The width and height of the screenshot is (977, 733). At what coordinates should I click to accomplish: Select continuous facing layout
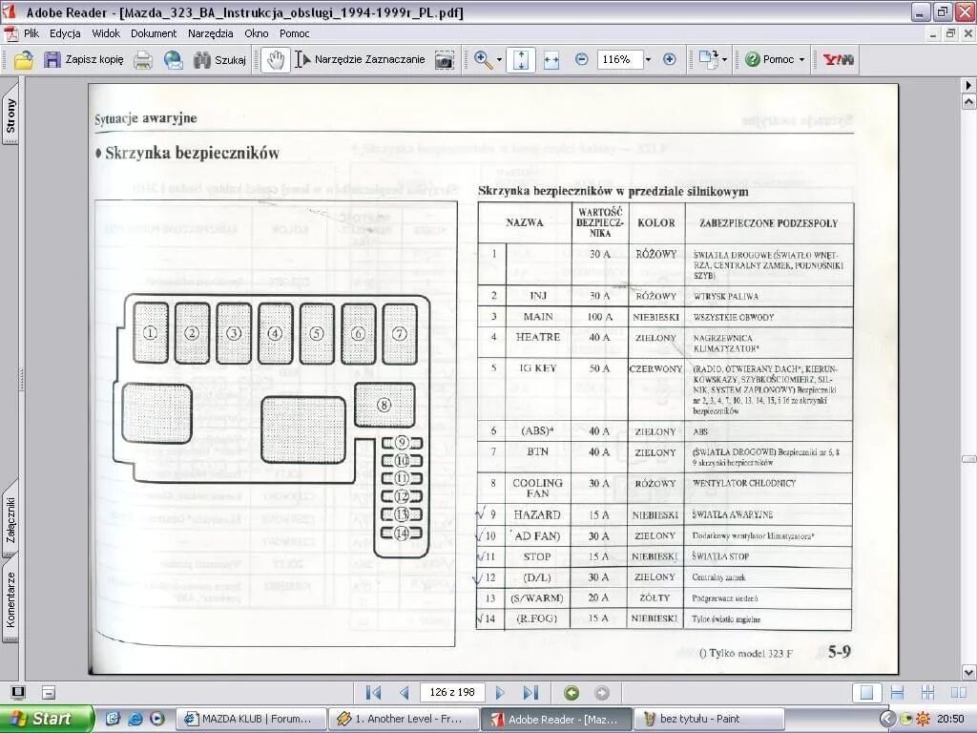click(927, 693)
